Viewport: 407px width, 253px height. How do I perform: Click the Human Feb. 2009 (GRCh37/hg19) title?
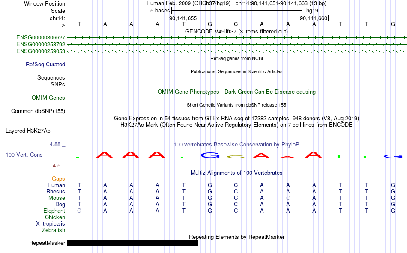[x=189, y=3]
